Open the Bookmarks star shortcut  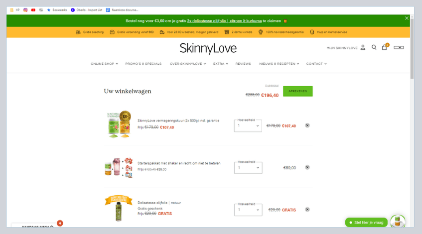click(x=57, y=10)
